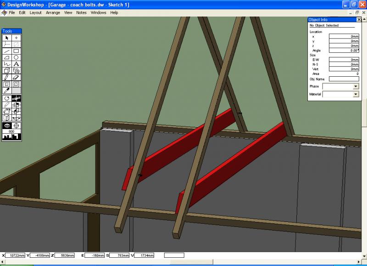Activate the Text tool labeled A
The height and width of the screenshot is (266, 367).
point(17,64)
